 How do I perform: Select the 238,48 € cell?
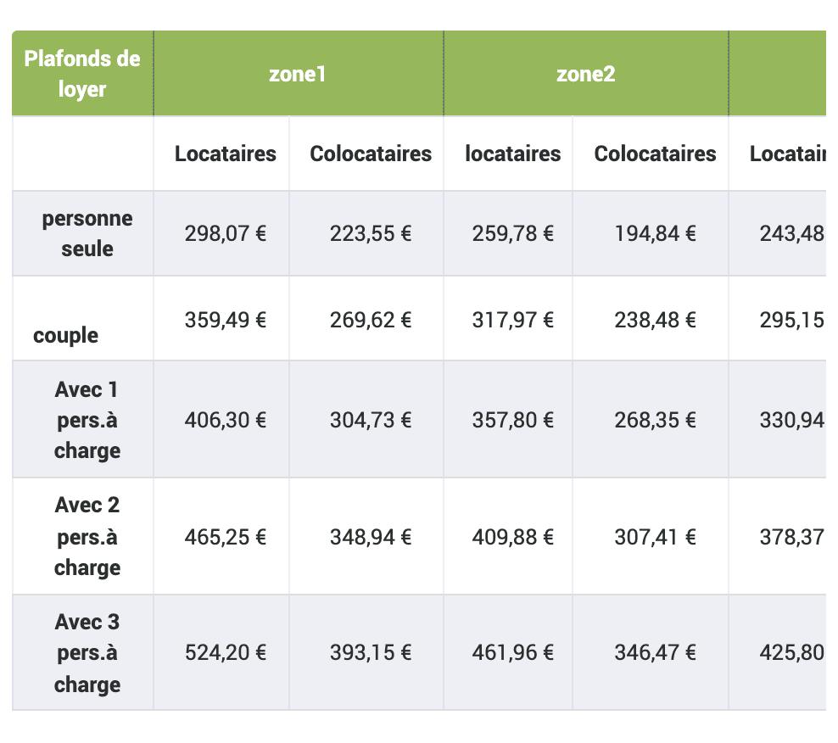(x=655, y=320)
